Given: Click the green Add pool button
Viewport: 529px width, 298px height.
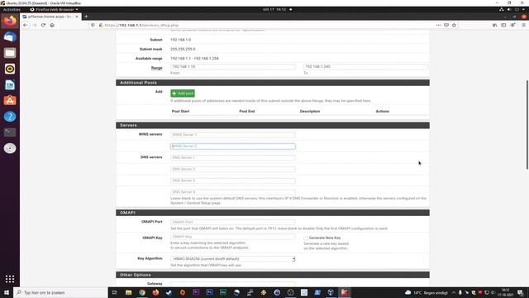Looking at the screenshot, I should coord(183,94).
